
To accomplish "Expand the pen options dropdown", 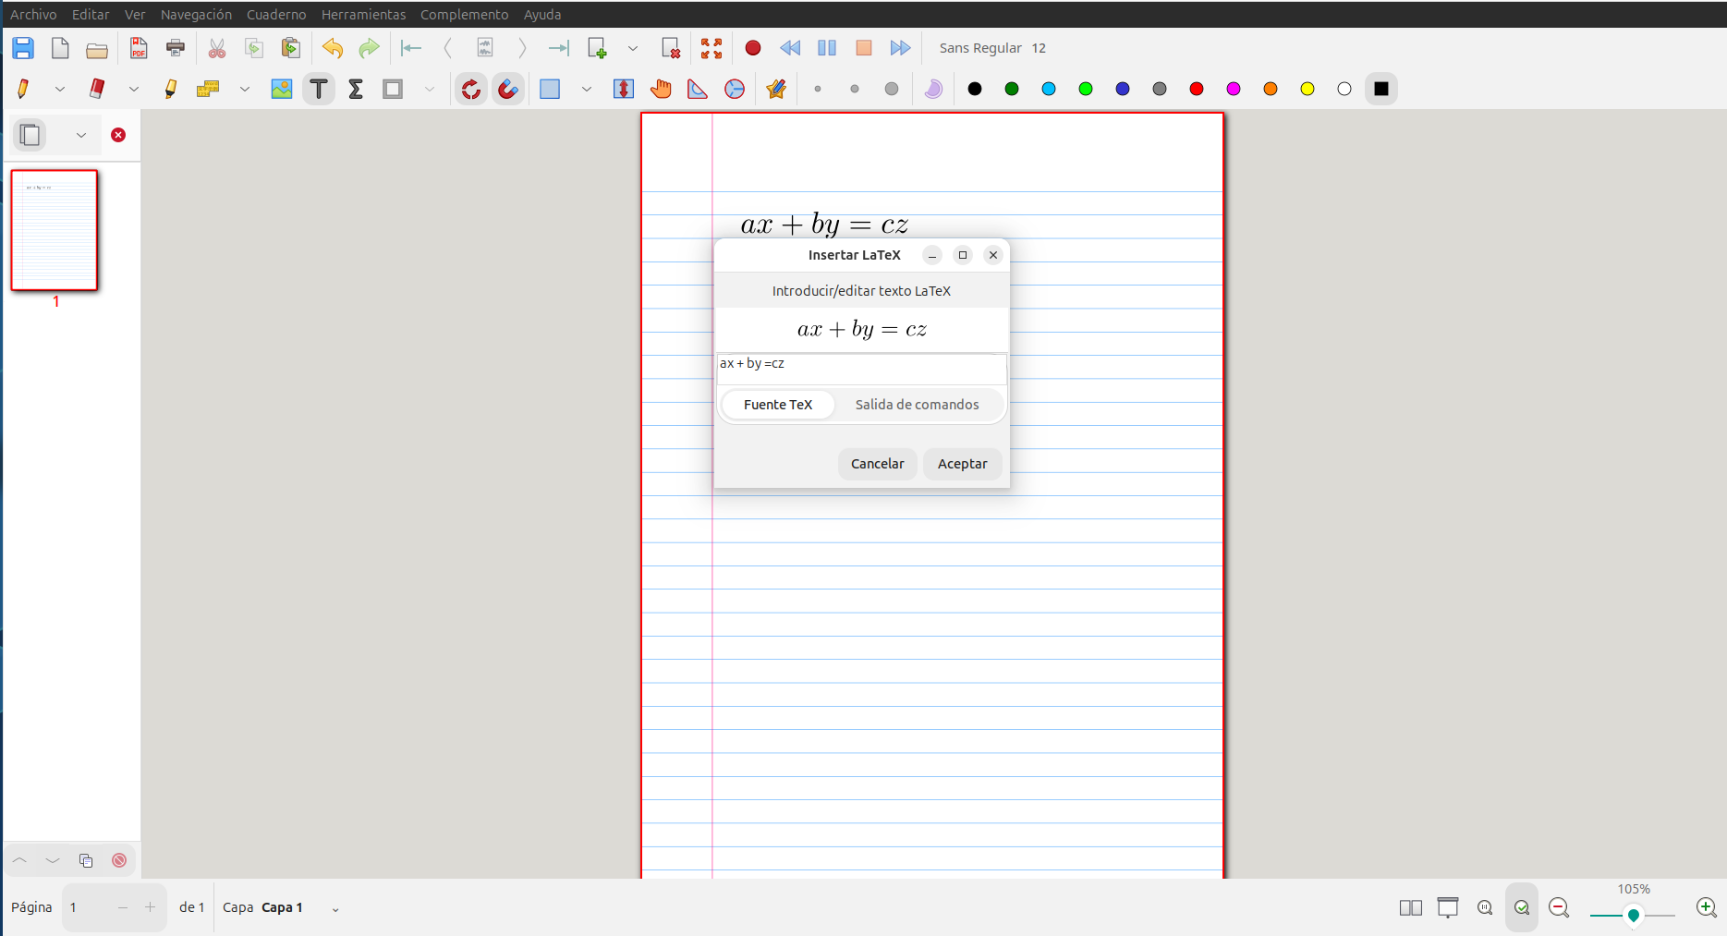I will [x=60, y=89].
